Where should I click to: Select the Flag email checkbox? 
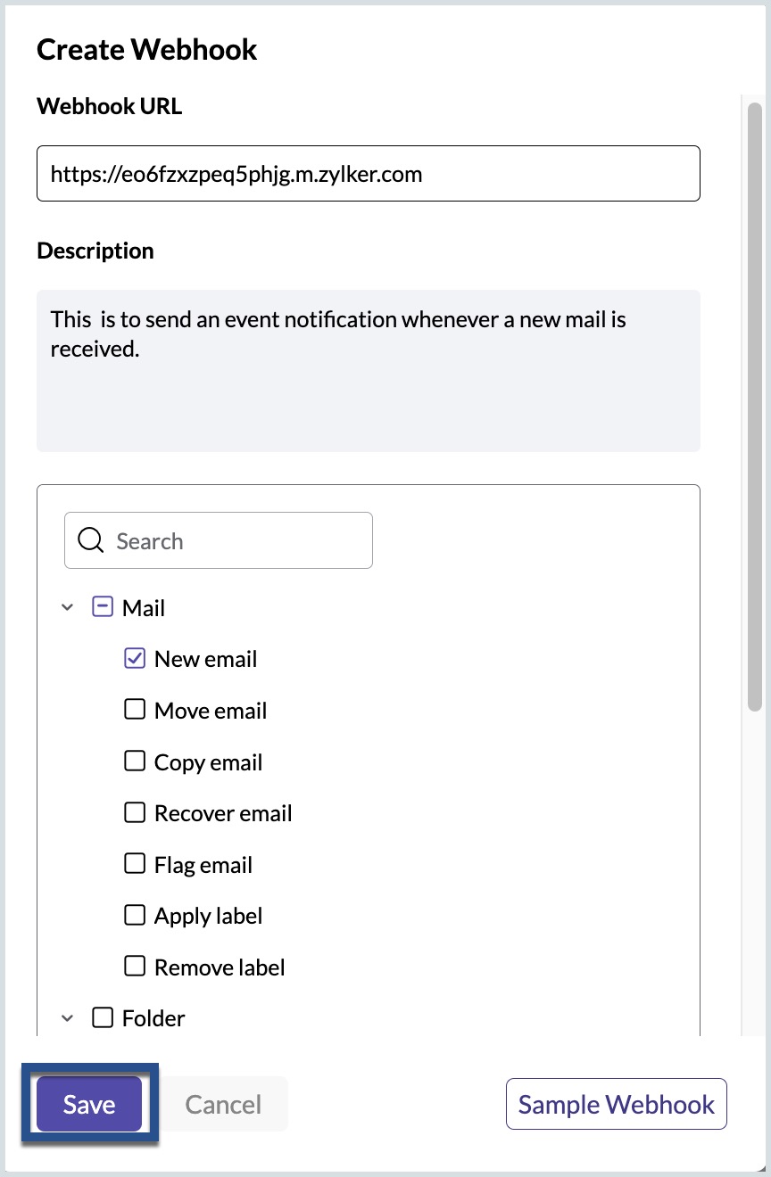(x=135, y=864)
